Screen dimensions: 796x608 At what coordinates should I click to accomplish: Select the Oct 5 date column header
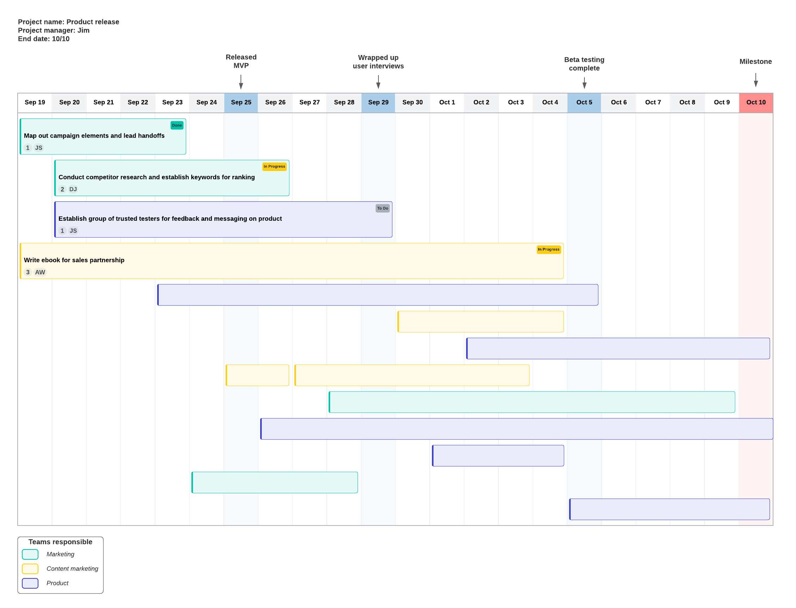pos(584,102)
